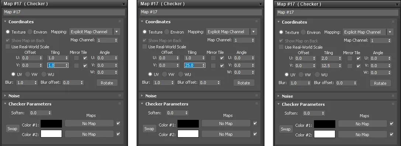Viewport: 401px width, 146px height.
Task: Choose the VW plane radio in the left panel
Action: point(28,74)
